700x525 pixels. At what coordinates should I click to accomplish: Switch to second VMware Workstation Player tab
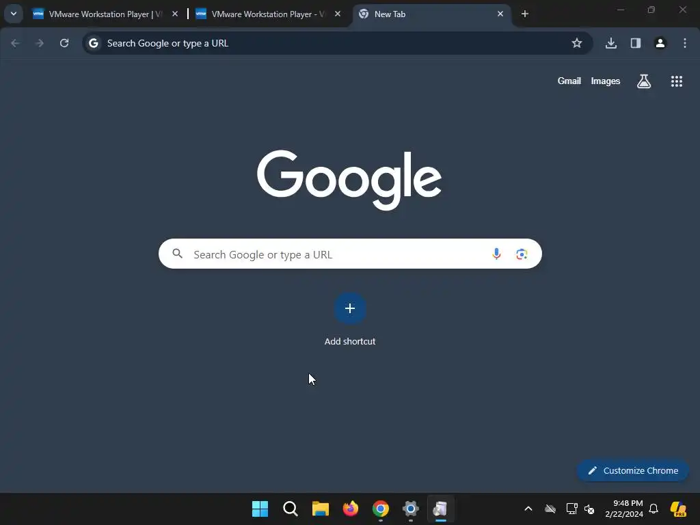pyautogui.click(x=268, y=14)
